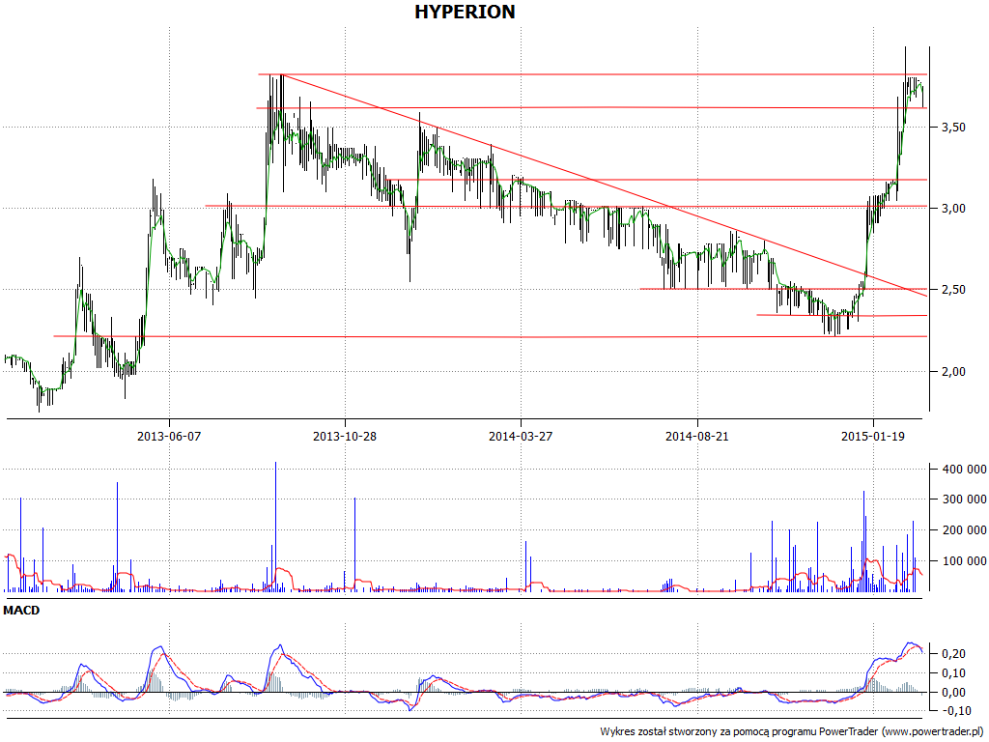The height and width of the screenshot is (742, 989).
Task: Click the 200 000 volume axis value
Action: pos(965,530)
